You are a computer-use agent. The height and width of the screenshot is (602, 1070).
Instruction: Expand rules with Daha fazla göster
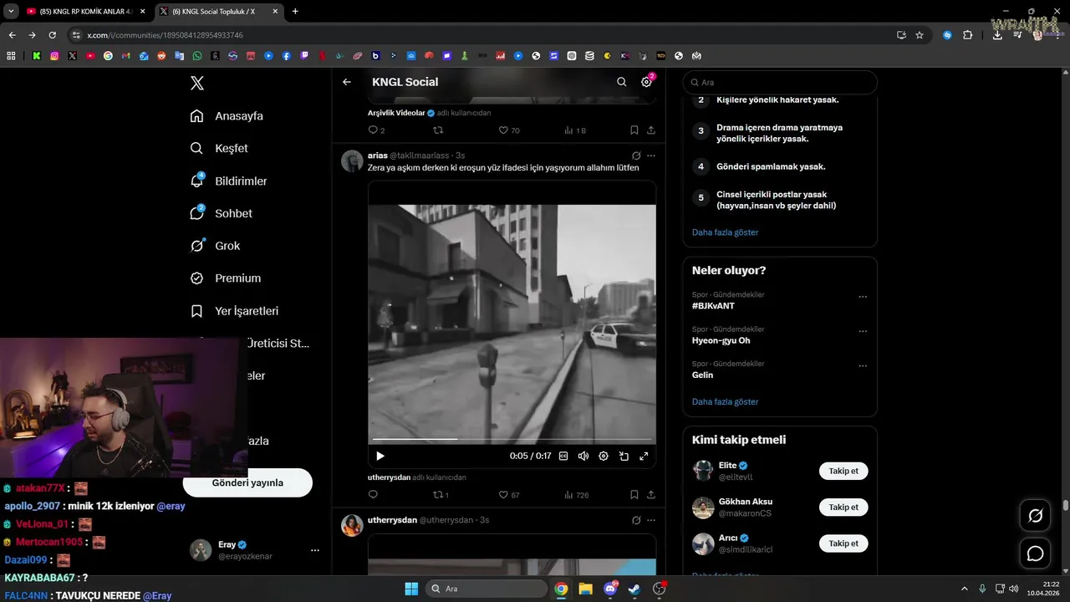pos(725,232)
